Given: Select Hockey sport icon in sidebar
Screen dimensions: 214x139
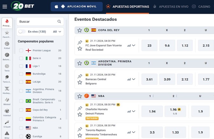Looking at the screenshot, I should click(x=7, y=90).
